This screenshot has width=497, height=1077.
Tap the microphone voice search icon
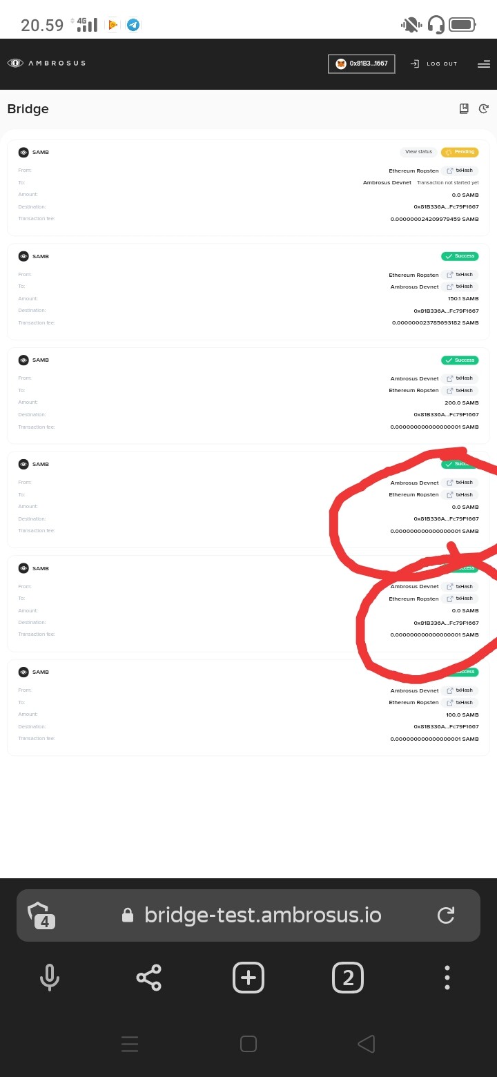click(x=49, y=978)
